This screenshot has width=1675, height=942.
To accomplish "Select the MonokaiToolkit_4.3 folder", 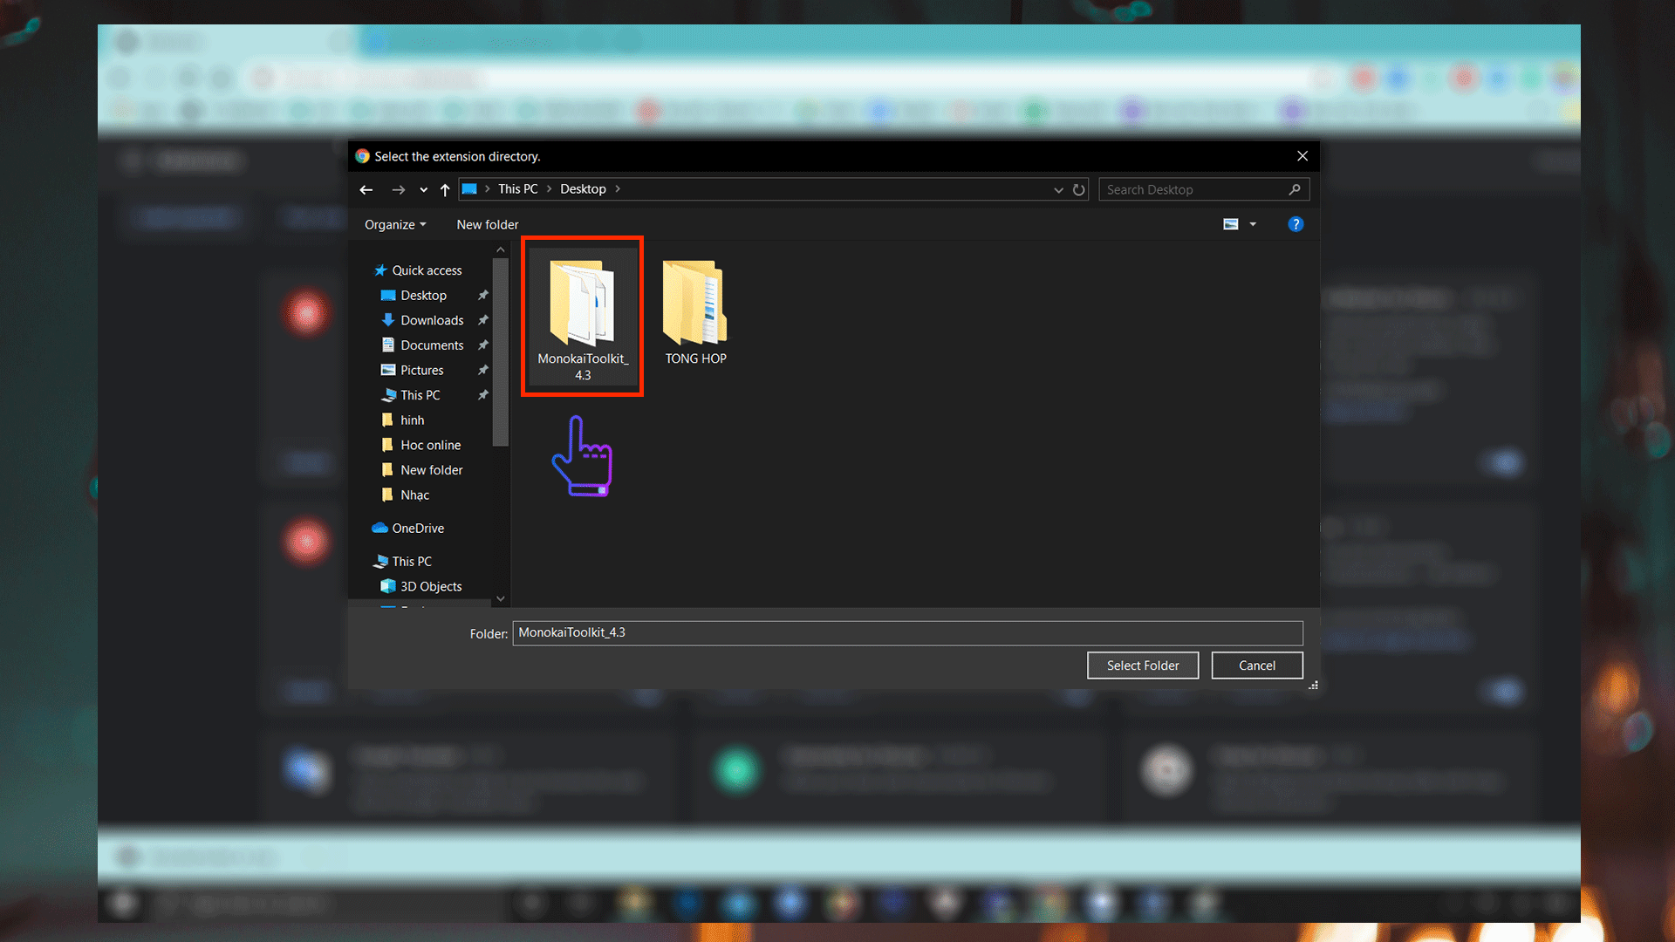I will [x=582, y=317].
